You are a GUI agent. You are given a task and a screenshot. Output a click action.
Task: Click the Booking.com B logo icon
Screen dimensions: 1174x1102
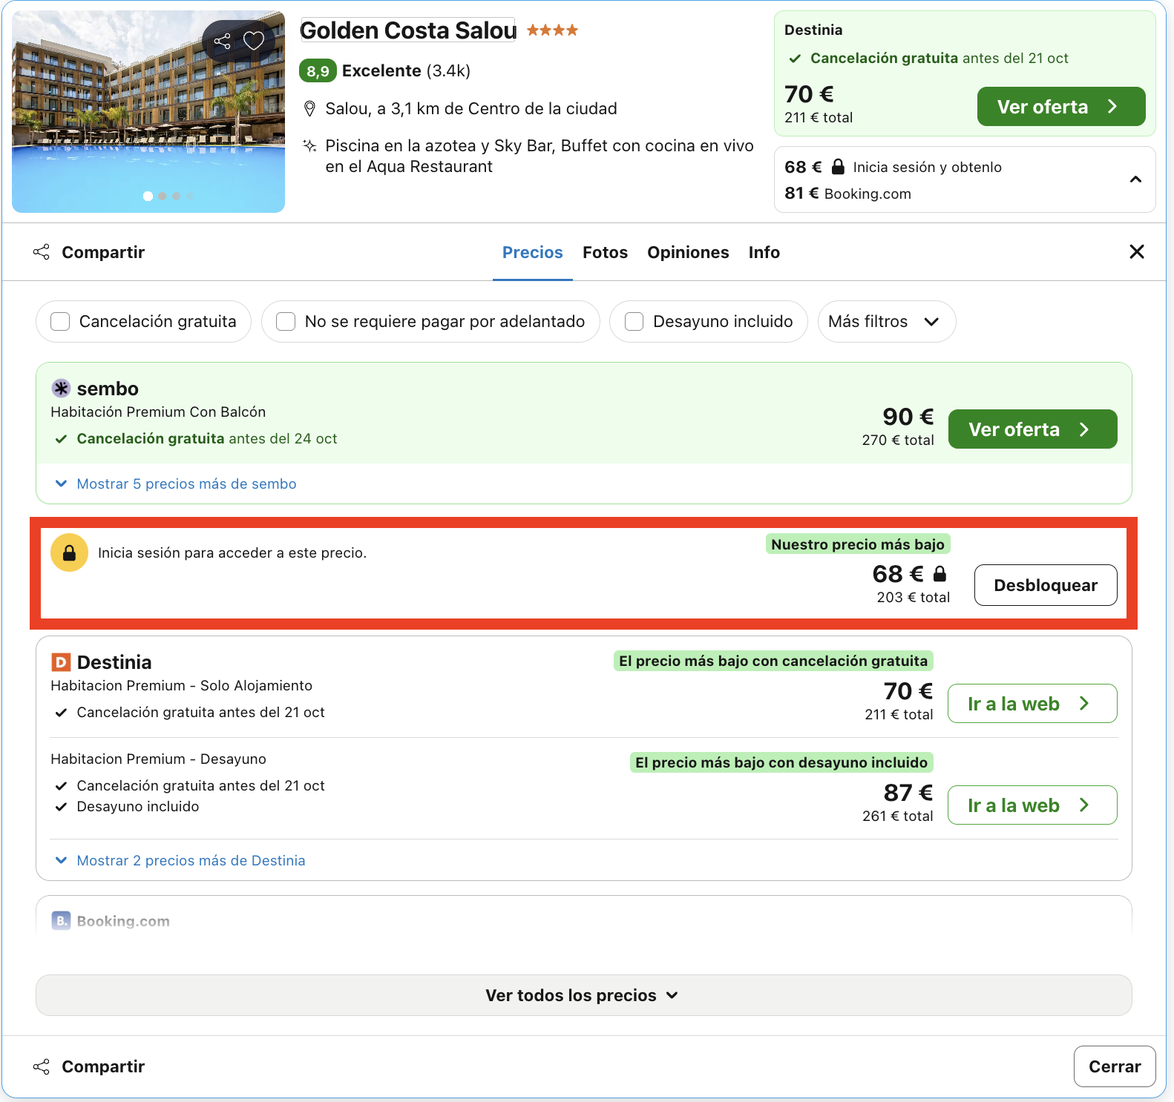pyautogui.click(x=61, y=920)
